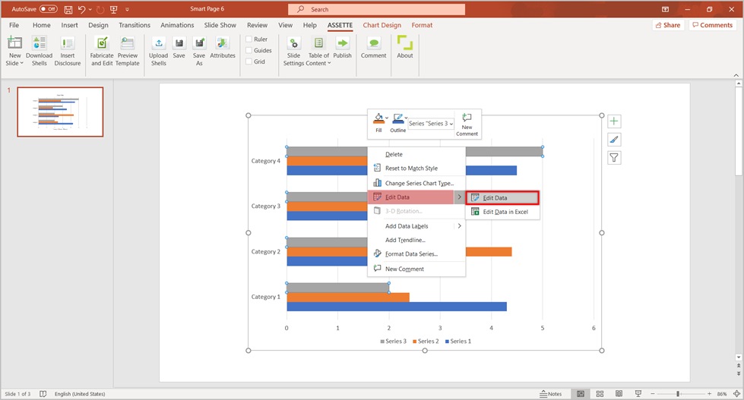Choose Add Trendline menu entry
The image size is (744, 400).
pos(416,240)
